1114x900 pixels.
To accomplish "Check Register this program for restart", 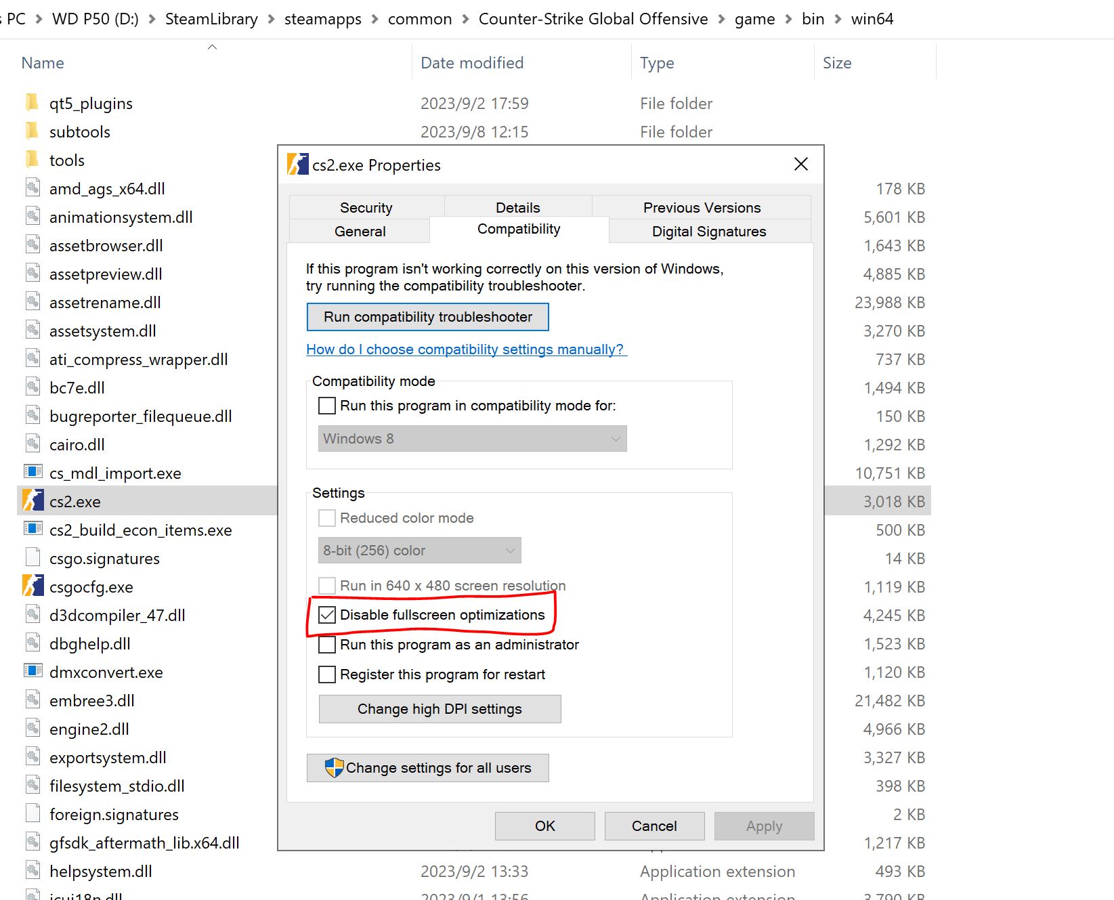I will pyautogui.click(x=327, y=674).
